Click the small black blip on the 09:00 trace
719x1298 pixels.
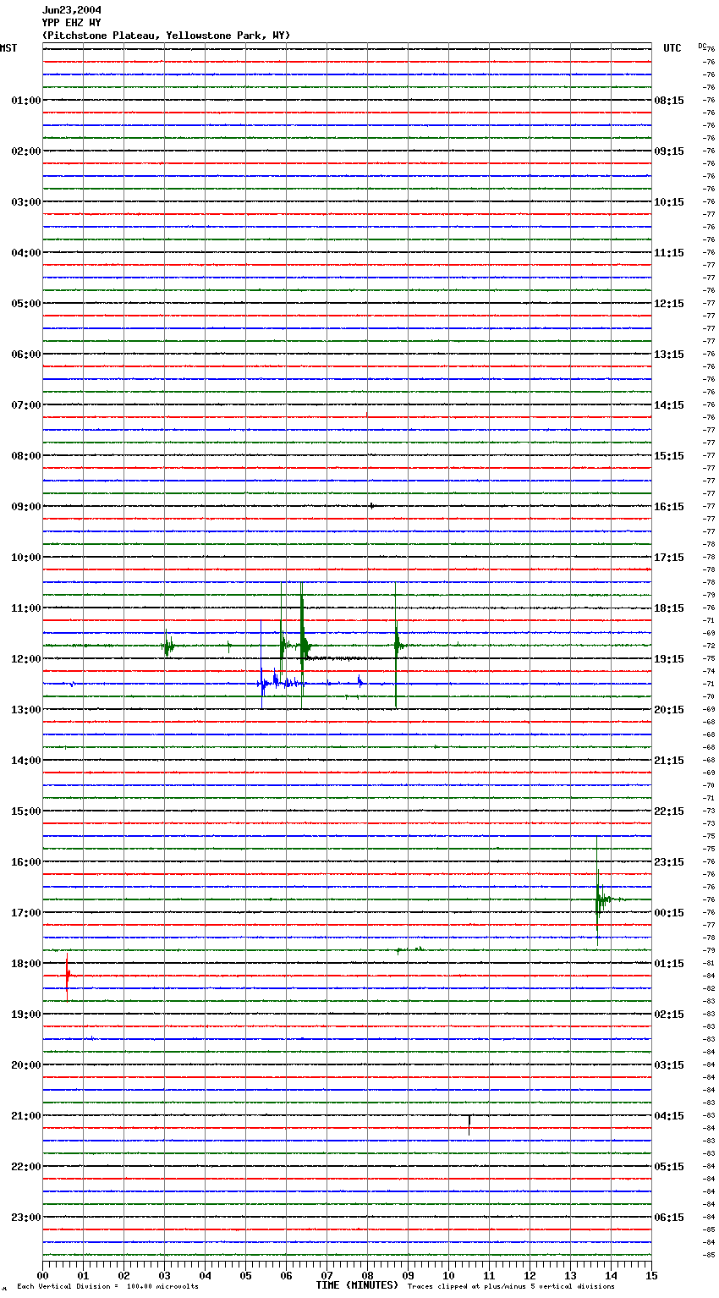pos(372,506)
